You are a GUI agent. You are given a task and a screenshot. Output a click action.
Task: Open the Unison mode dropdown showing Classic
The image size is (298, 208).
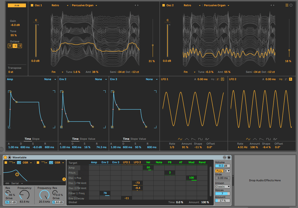[222, 186]
